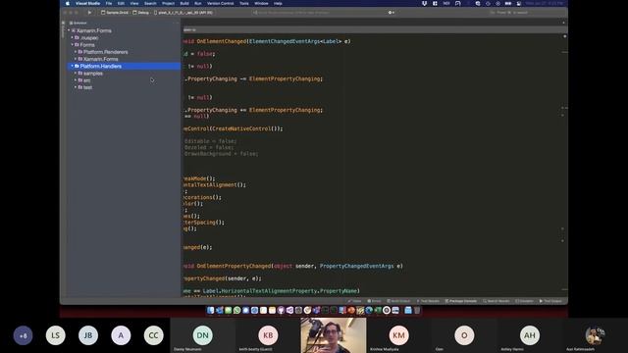Open the Errors pad in status bar
Image resolution: width=628 pixels, height=353 pixels.
374,301
